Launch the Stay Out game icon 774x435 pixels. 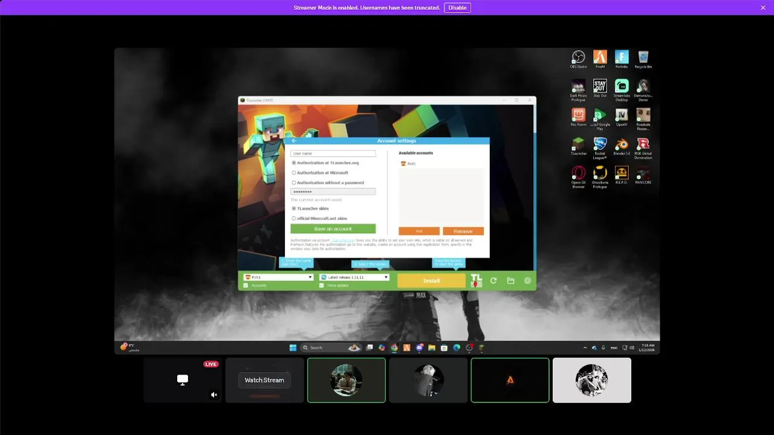tap(600, 88)
